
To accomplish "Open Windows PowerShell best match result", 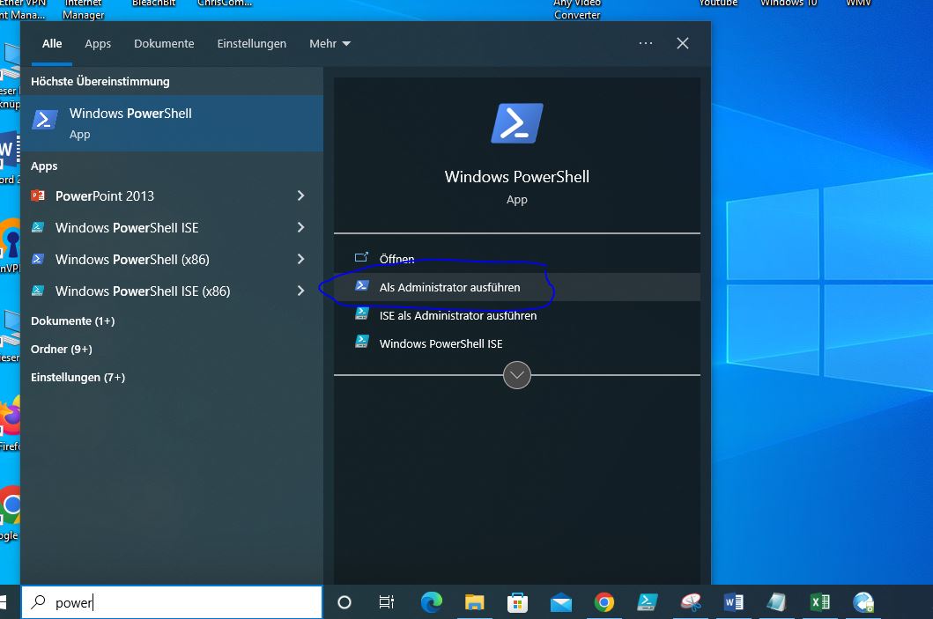I will click(172, 123).
